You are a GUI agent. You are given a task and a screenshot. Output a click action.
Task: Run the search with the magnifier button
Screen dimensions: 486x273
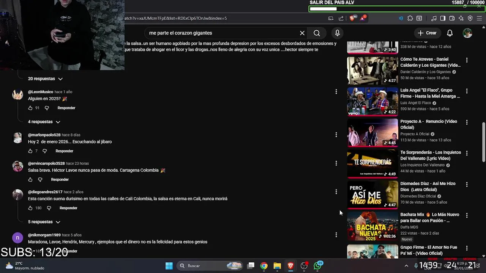(x=317, y=33)
